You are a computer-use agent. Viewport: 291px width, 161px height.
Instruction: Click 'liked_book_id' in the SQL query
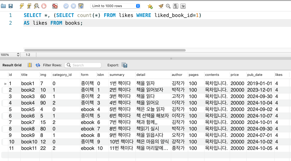pyautogui.click(x=174, y=15)
